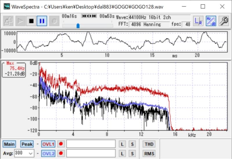The image size is (232, 159).
Task: Click the L load button for OVL2
Action: [x=122, y=153]
